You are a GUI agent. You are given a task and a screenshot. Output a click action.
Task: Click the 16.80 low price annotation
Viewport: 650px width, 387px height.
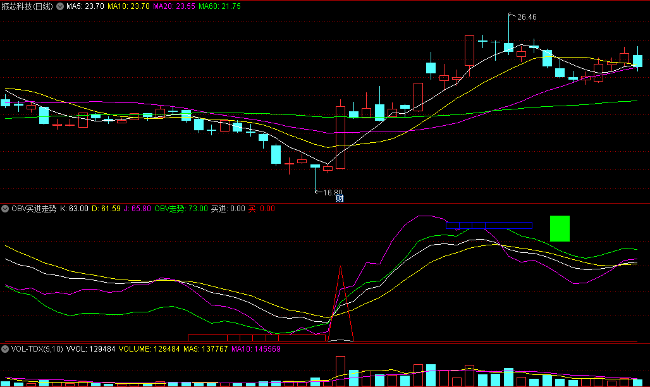pyautogui.click(x=333, y=192)
